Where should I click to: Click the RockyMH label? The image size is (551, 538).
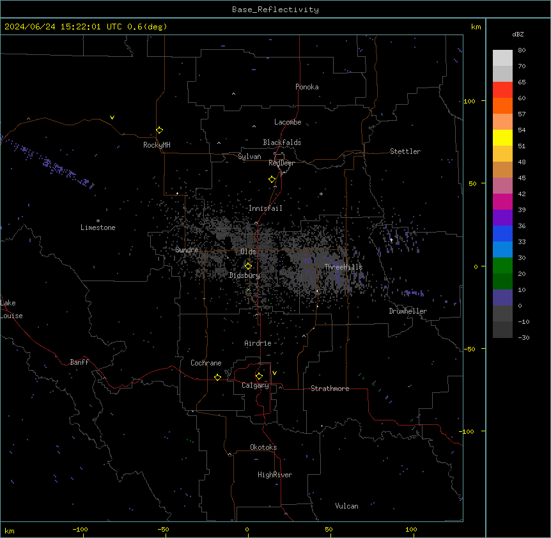point(157,145)
